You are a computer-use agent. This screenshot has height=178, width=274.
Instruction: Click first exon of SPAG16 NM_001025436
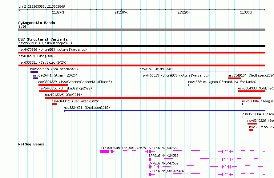[150, 175]
